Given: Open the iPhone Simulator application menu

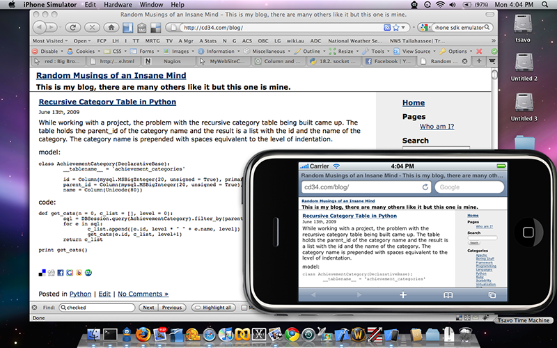Looking at the screenshot, I should 50,5.
